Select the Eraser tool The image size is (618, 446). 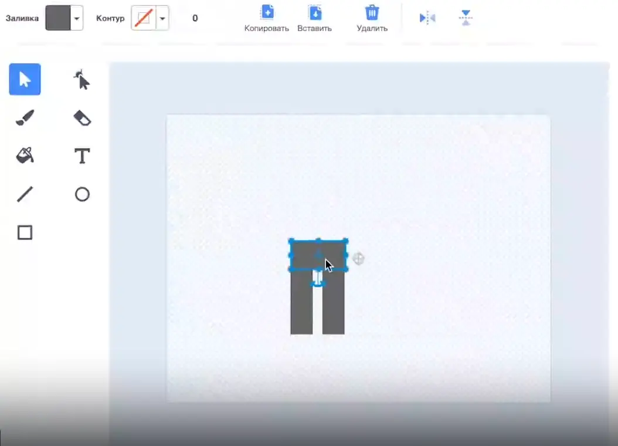(x=82, y=118)
